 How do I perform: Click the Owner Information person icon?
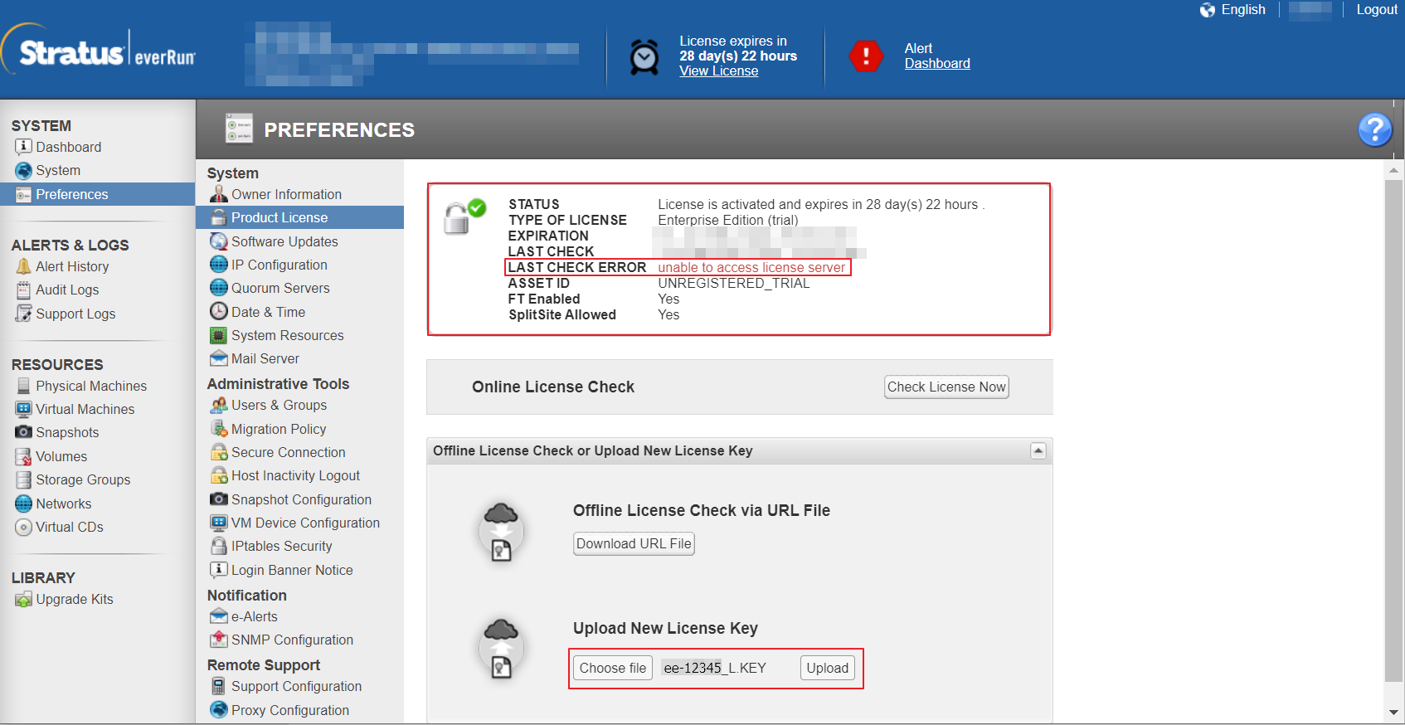pos(218,194)
